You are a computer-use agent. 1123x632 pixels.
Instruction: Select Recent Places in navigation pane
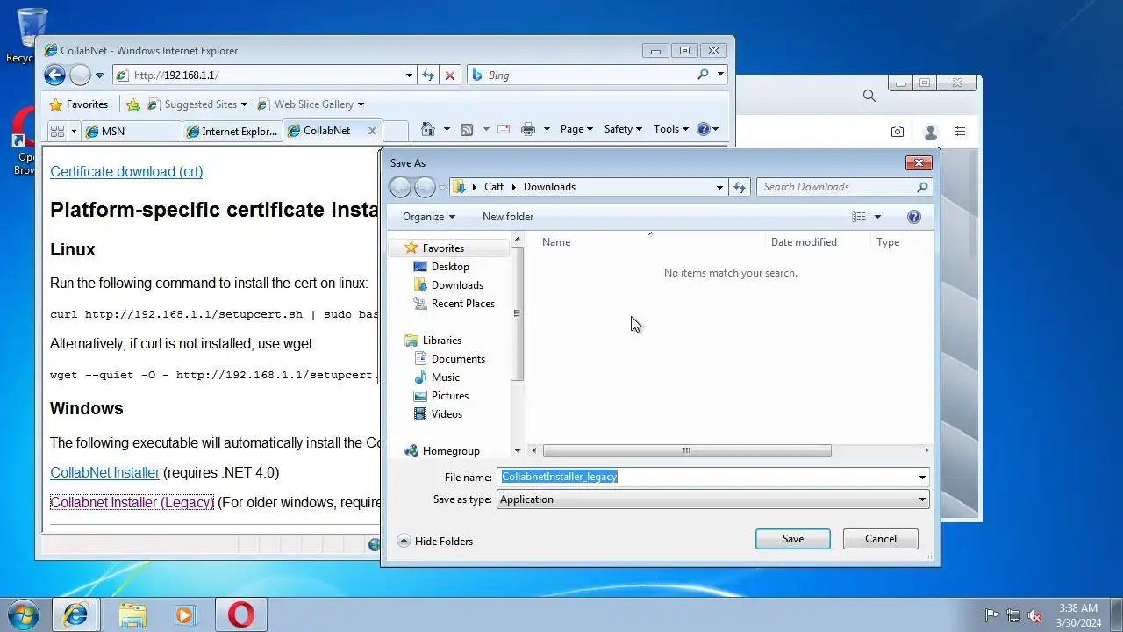462,304
